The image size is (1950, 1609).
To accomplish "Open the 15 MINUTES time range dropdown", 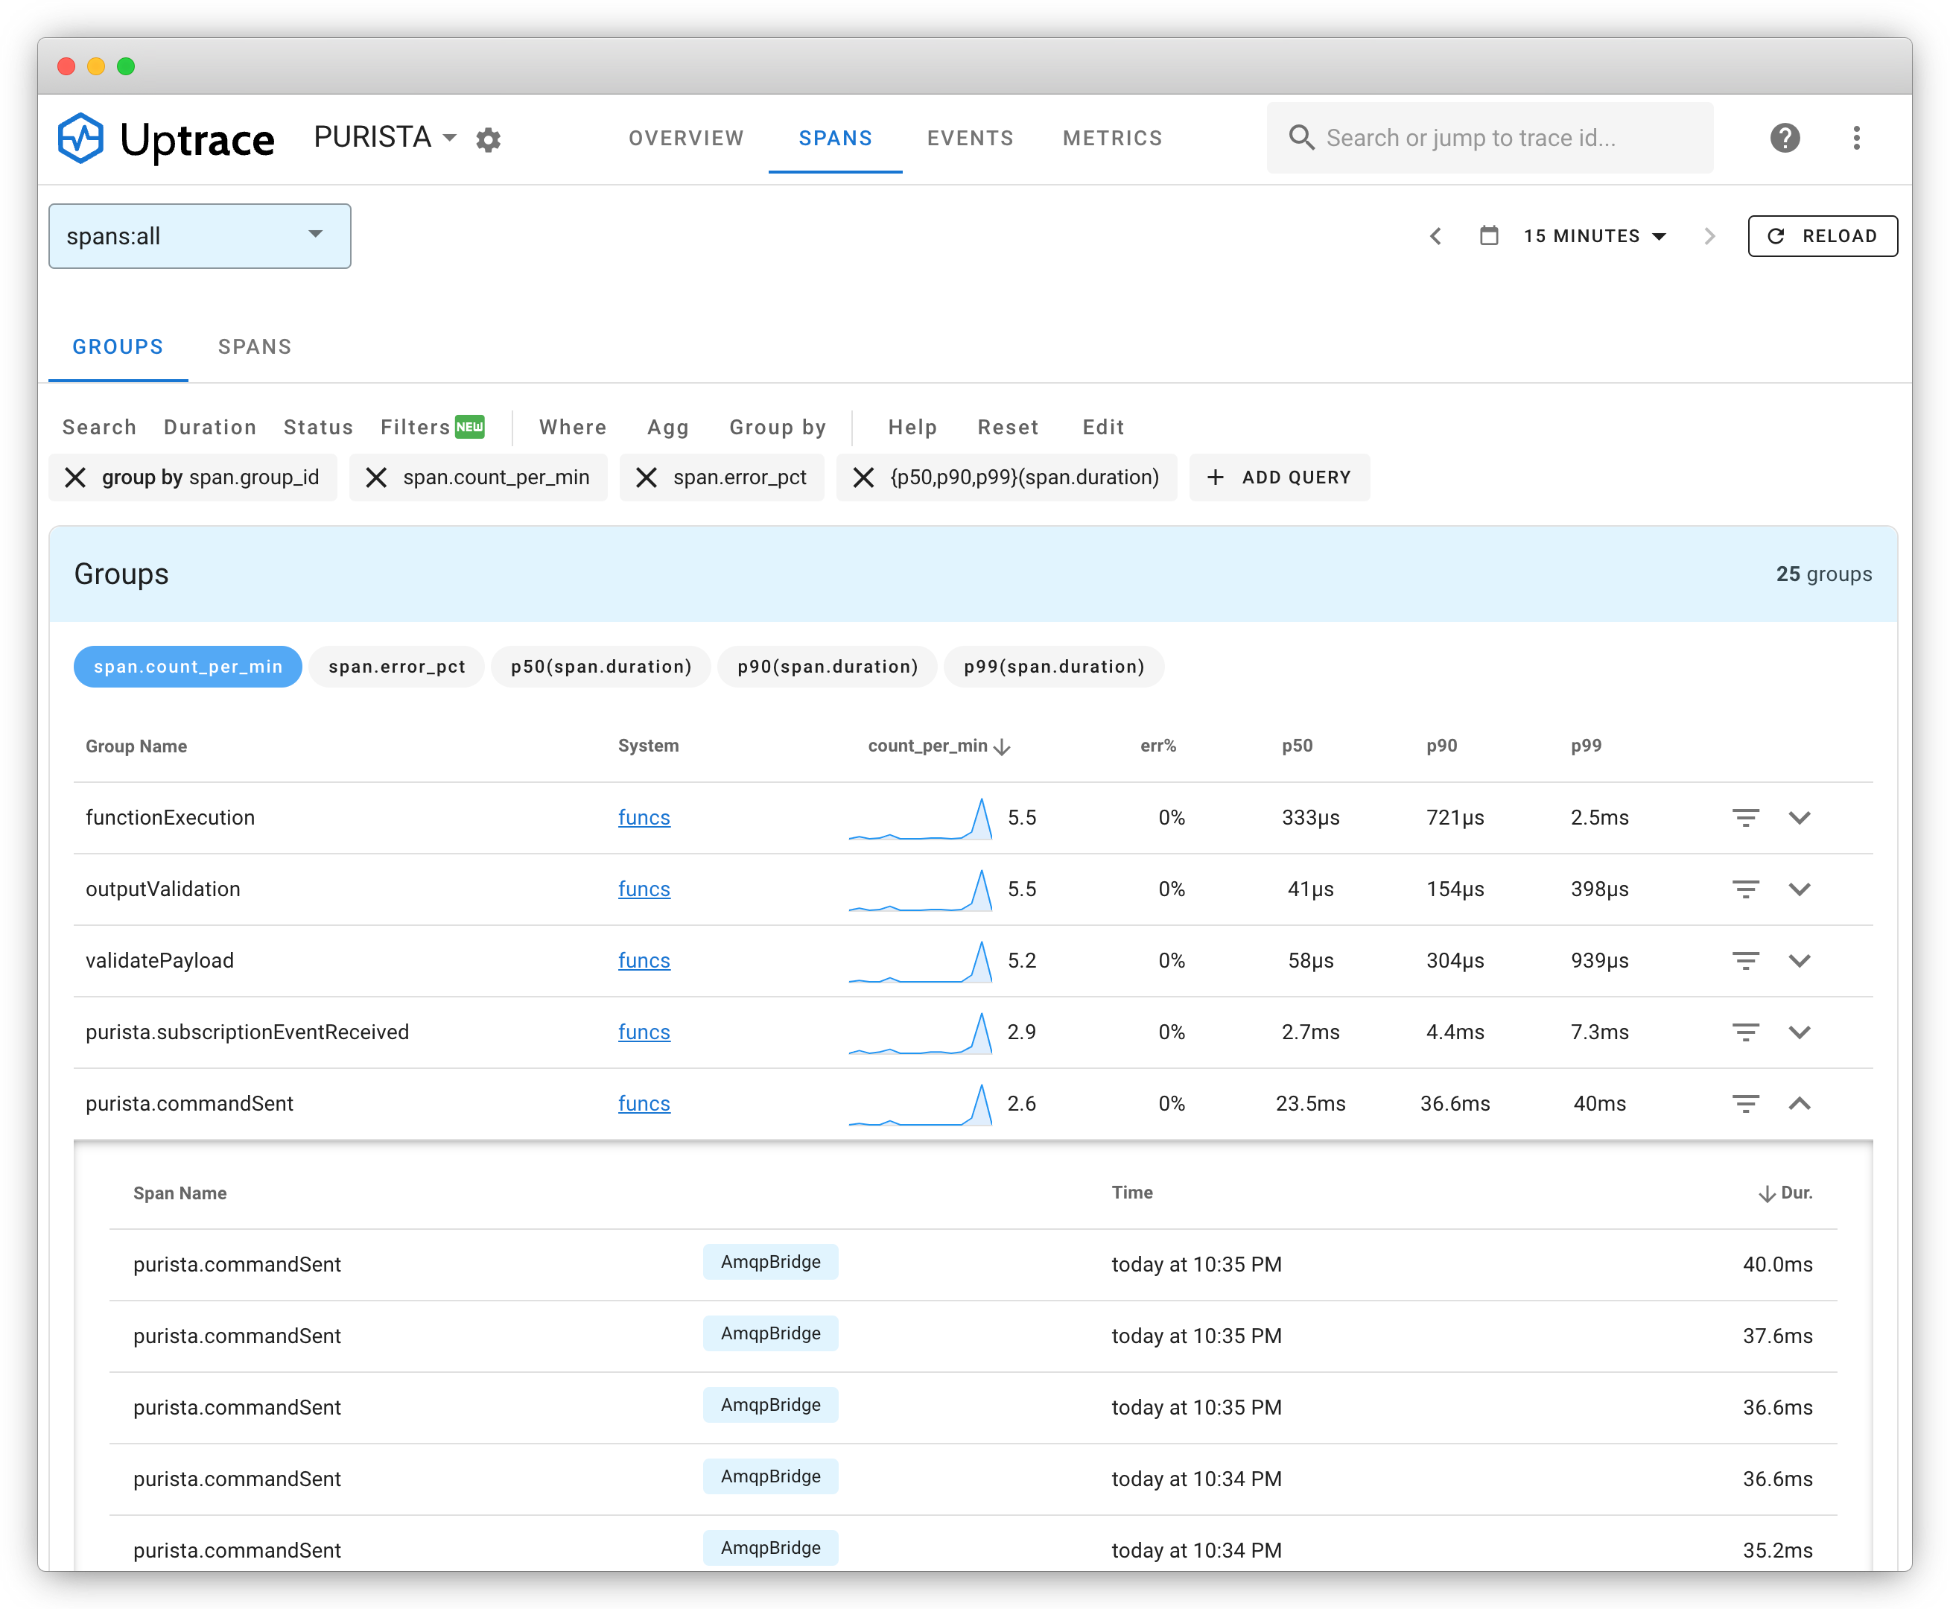I will [1594, 236].
